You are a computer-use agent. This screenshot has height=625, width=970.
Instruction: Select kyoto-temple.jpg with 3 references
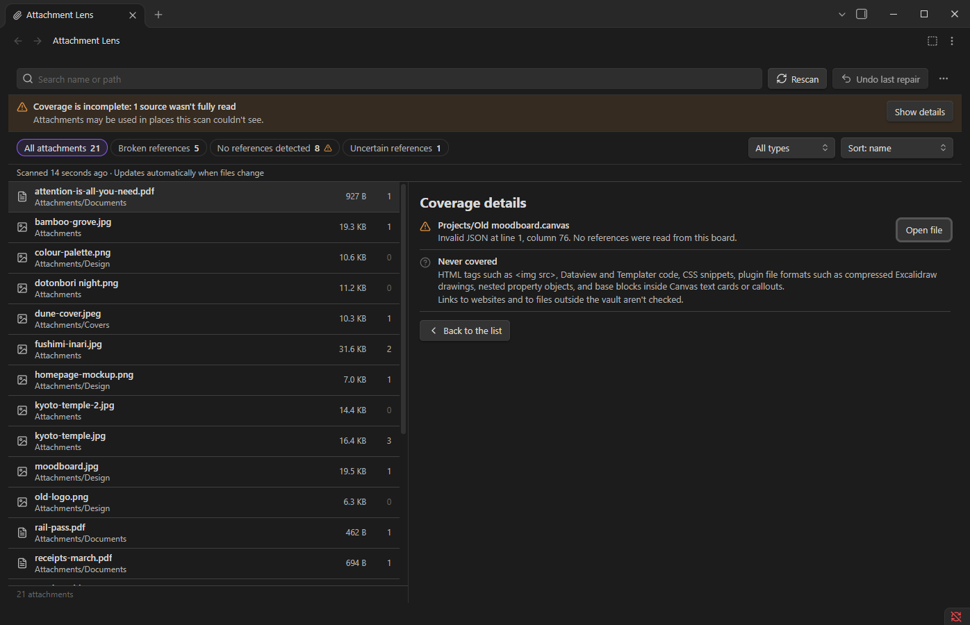pyautogui.click(x=204, y=441)
